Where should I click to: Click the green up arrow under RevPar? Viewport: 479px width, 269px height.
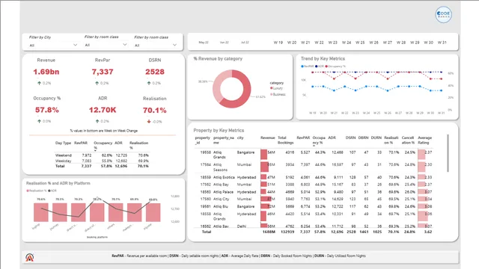pos(97,83)
